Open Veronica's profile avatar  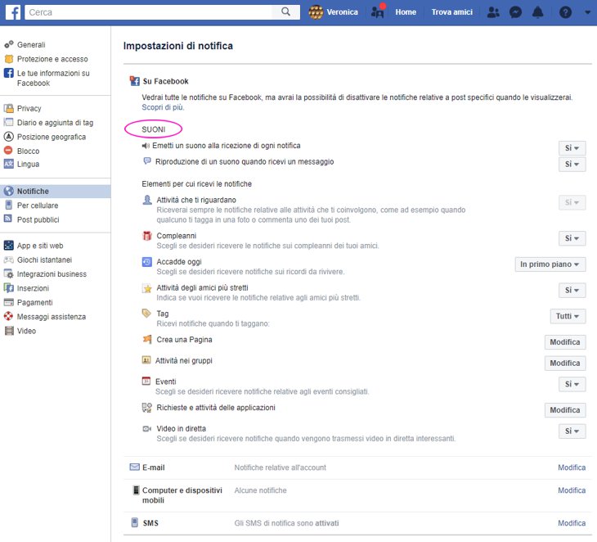[x=316, y=12]
